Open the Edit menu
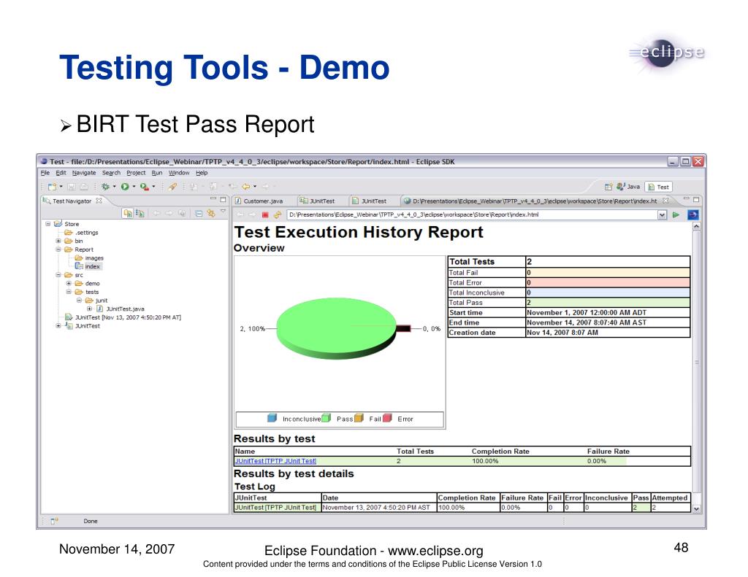748x577 pixels. pos(61,173)
